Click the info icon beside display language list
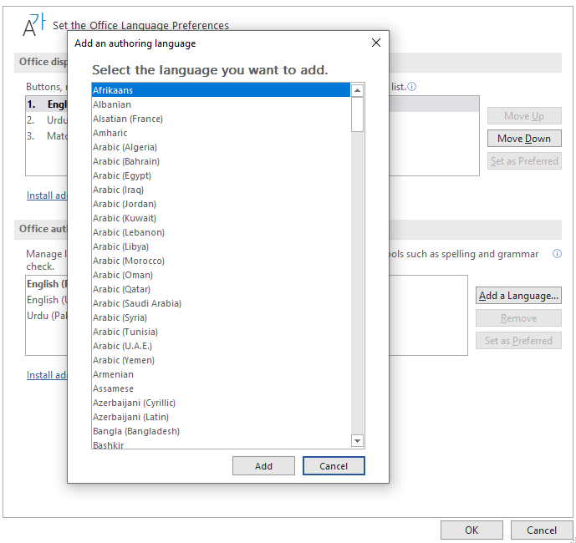Screen dimensions: 576x543 [x=412, y=87]
